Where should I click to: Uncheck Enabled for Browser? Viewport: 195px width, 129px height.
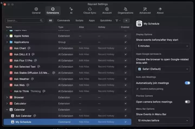(126, 97)
